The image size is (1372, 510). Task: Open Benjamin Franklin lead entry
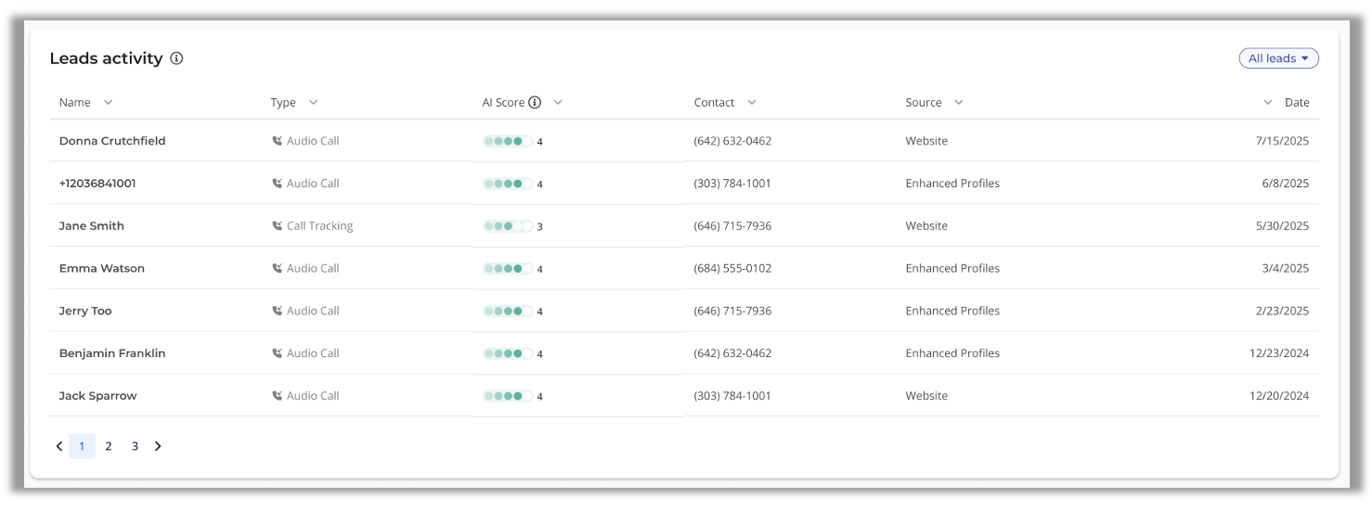(112, 353)
